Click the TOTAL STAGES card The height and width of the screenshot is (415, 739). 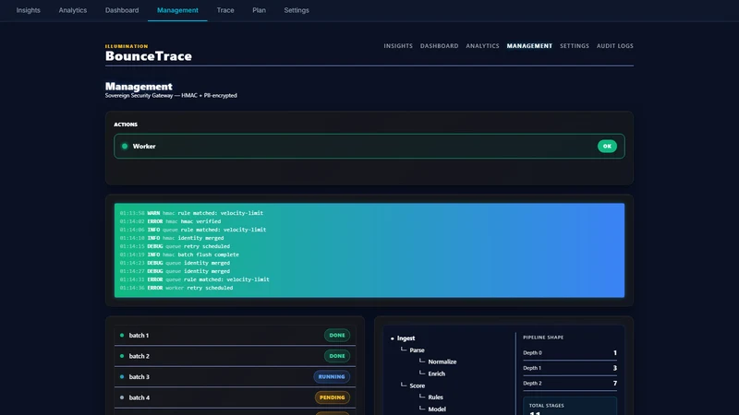point(570,406)
